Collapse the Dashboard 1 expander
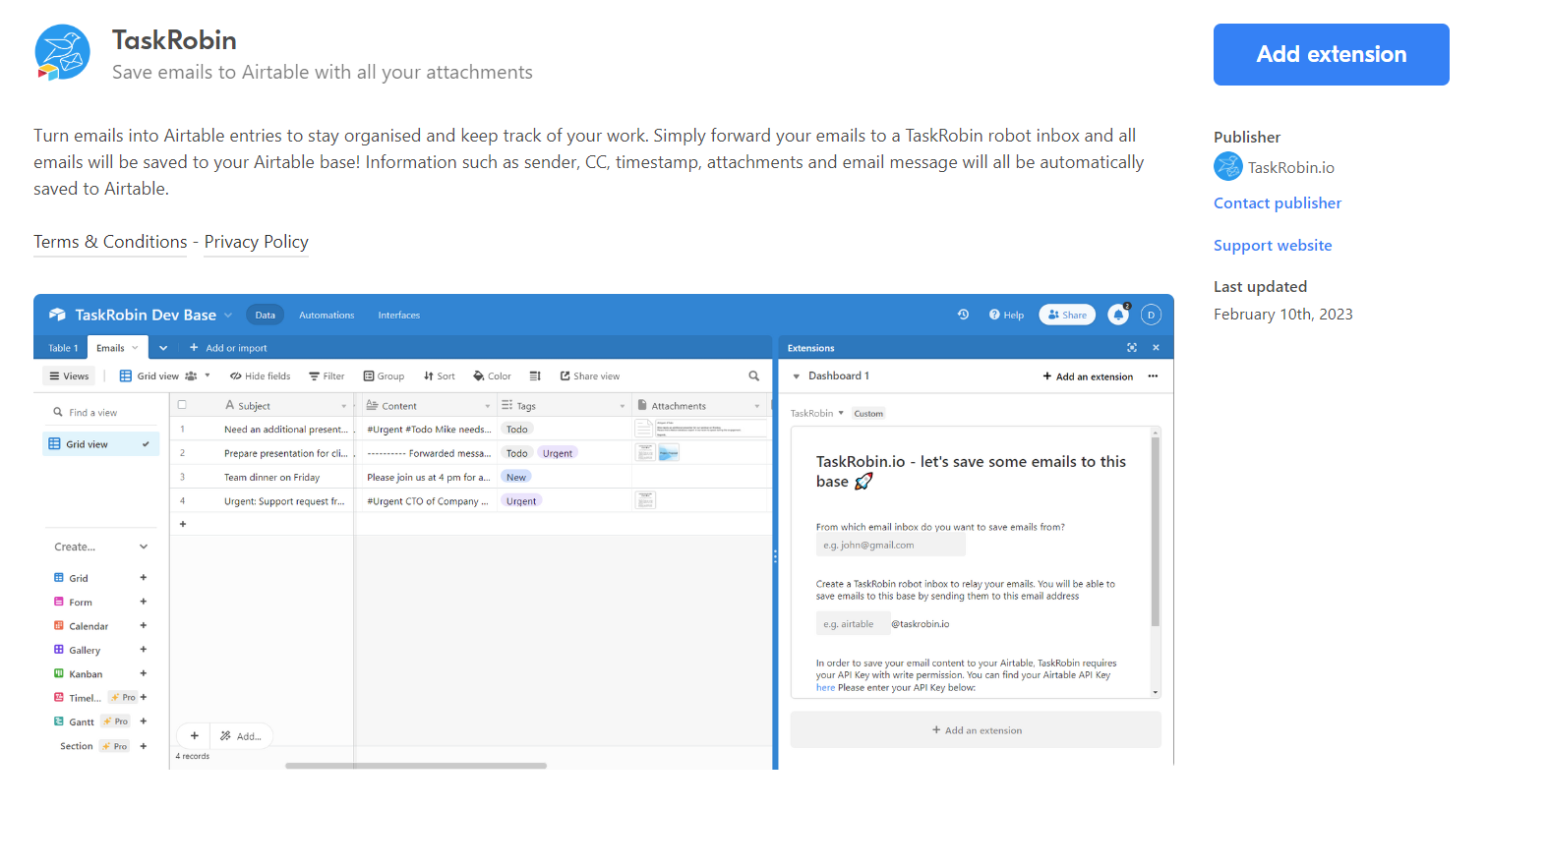Viewport: 1547px width, 866px height. 797,376
